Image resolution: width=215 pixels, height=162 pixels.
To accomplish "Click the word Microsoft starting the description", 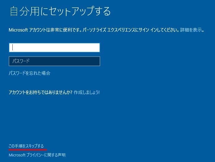I will click(18, 30).
